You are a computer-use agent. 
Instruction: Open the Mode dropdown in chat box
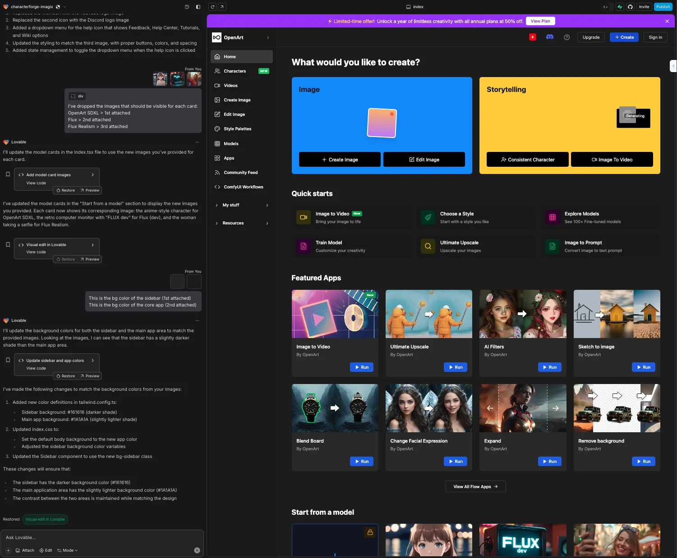pos(68,550)
